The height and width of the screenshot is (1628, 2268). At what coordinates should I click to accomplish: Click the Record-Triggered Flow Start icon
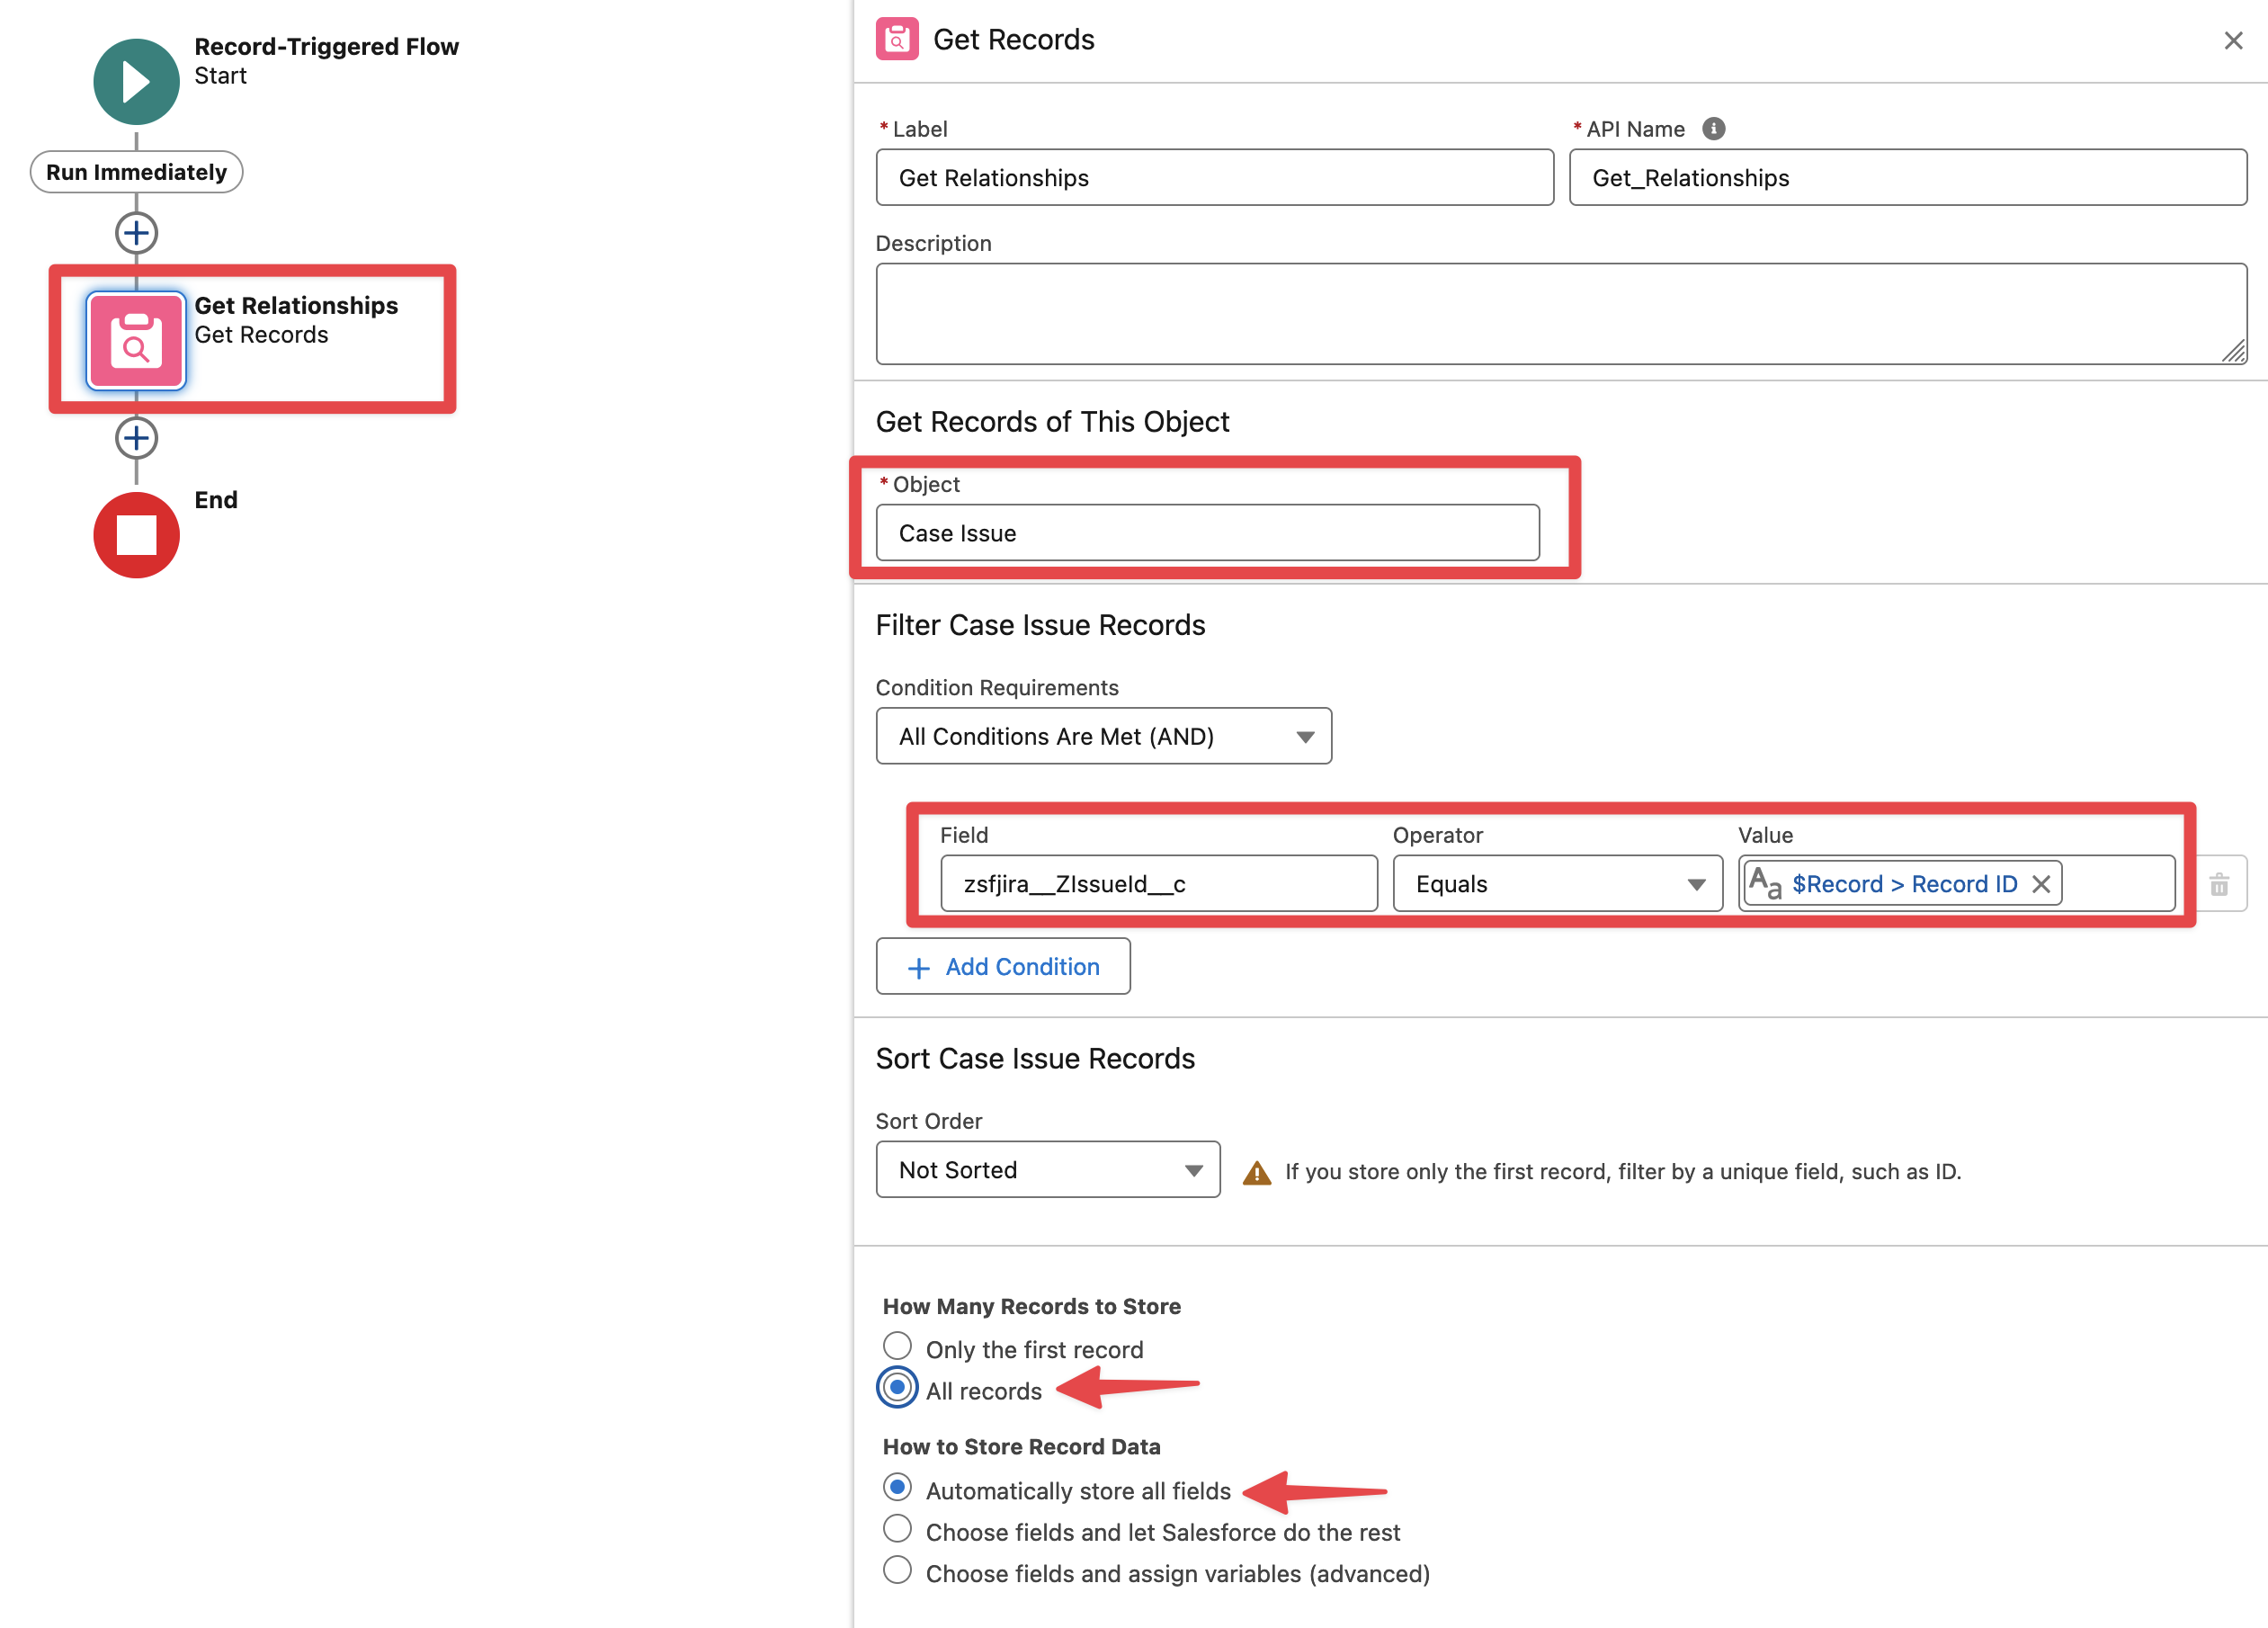click(x=136, y=81)
